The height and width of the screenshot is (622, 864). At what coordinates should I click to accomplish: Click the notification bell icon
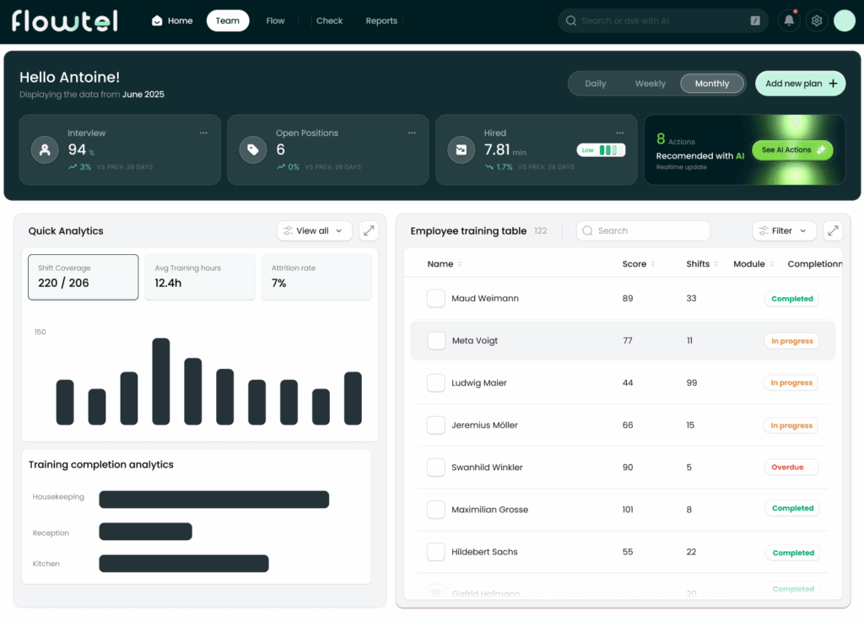(788, 21)
